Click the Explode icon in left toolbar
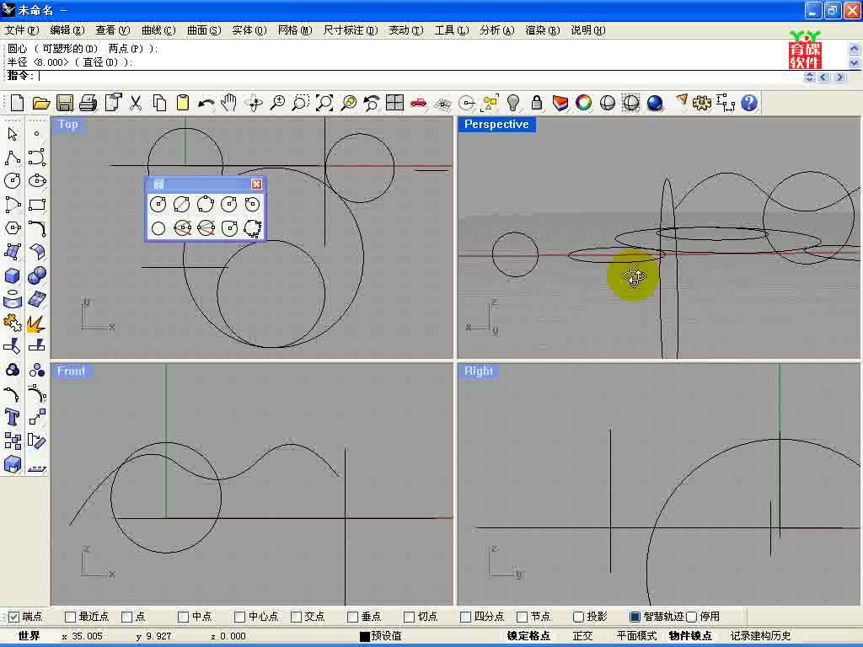863x647 pixels. (x=36, y=323)
